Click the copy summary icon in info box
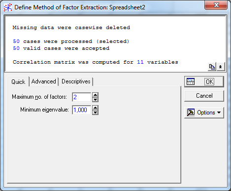The height and width of the screenshot is (191, 231). 212,67
